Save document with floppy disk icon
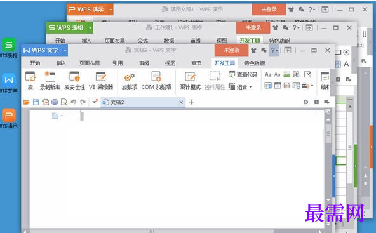 click(36, 102)
